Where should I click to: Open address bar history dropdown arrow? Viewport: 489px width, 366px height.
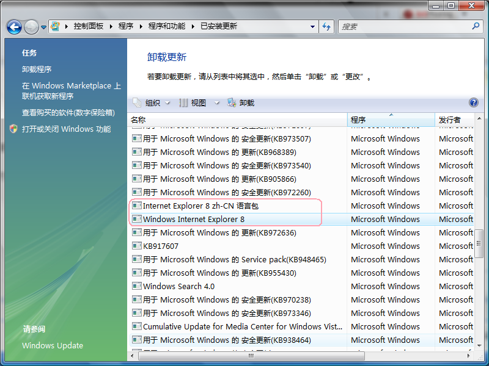tap(312, 27)
